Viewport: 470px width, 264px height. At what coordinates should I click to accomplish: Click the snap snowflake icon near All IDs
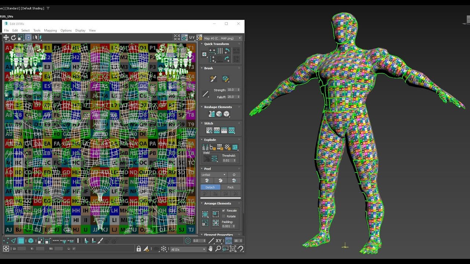[x=163, y=249]
